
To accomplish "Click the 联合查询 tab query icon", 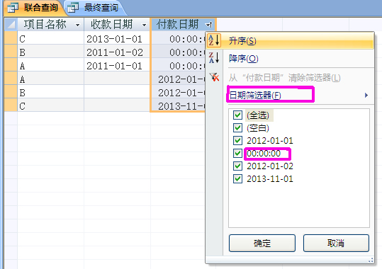I will tap(13, 8).
